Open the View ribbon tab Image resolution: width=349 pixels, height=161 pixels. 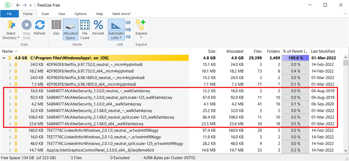pyautogui.click(x=61, y=14)
